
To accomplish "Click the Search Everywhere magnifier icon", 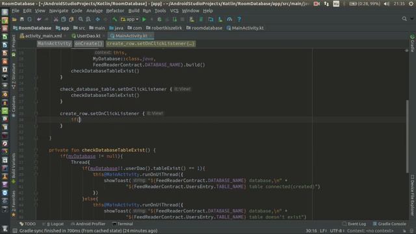I will pyautogui.click(x=404, y=19).
